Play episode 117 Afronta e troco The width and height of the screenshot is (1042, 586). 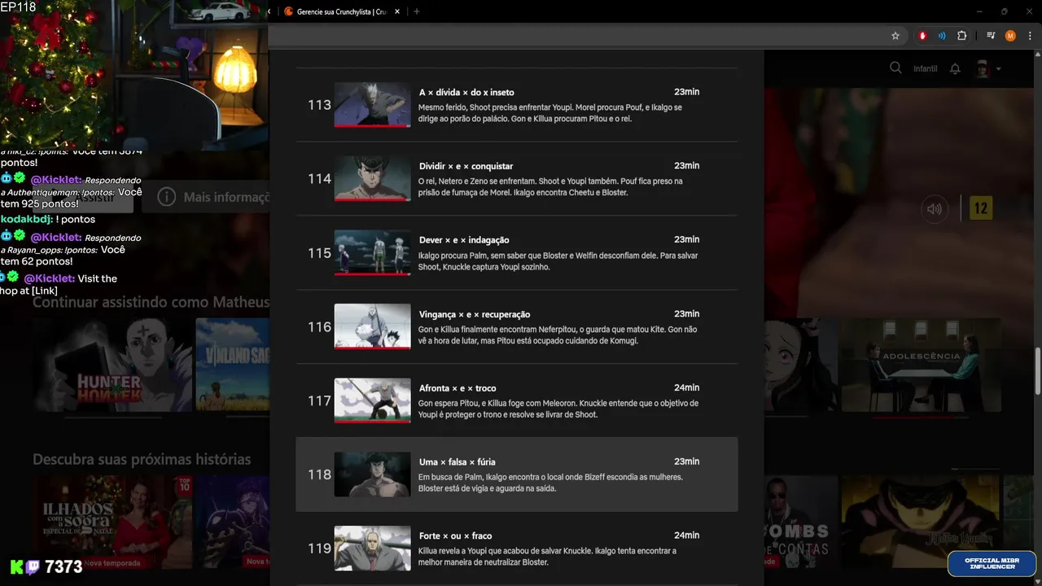coord(516,401)
